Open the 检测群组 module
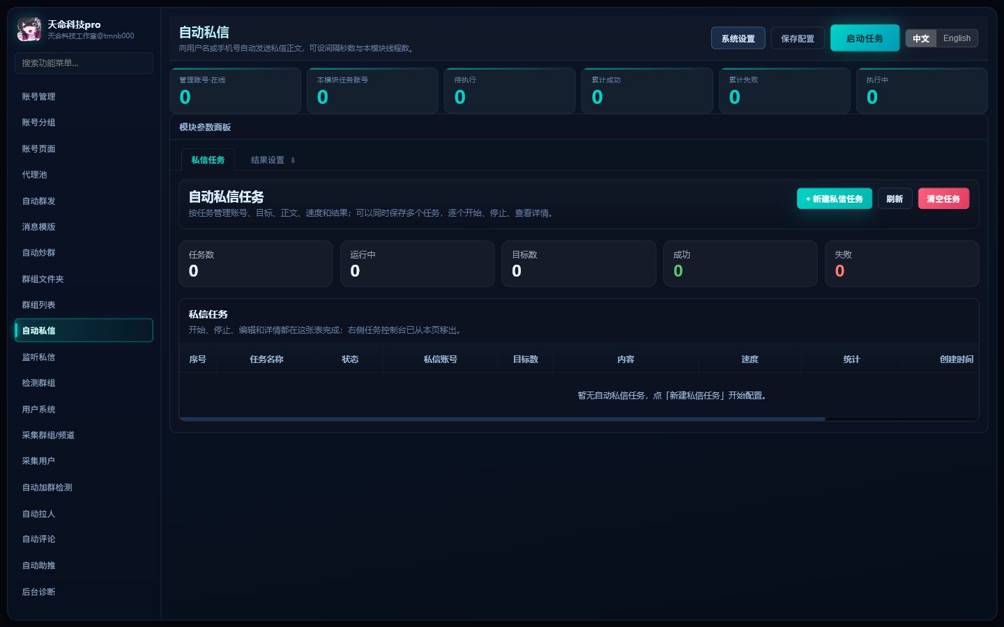1004x627 pixels. (84, 382)
